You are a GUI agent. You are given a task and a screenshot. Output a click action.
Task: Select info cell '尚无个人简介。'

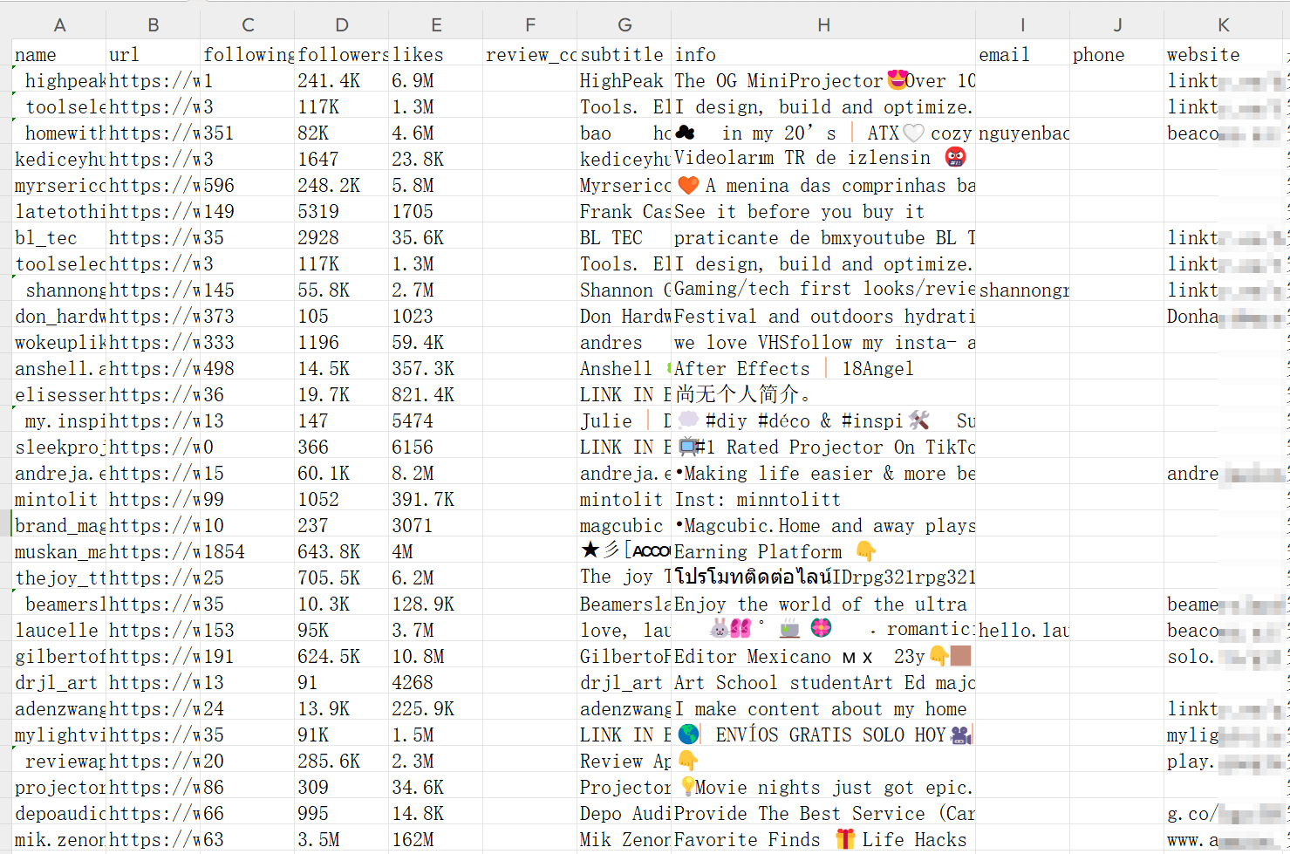pyautogui.click(x=823, y=394)
